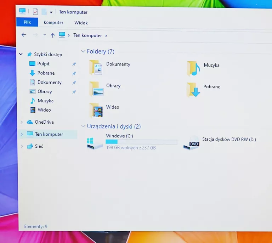Image resolution: width=272 pixels, height=243 pixels.
Task: Select the Pobrane folder icon in main pane
Action: click(193, 90)
